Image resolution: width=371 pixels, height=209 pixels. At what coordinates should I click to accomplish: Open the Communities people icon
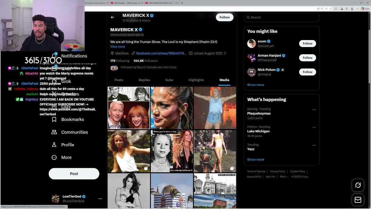[x=54, y=132]
